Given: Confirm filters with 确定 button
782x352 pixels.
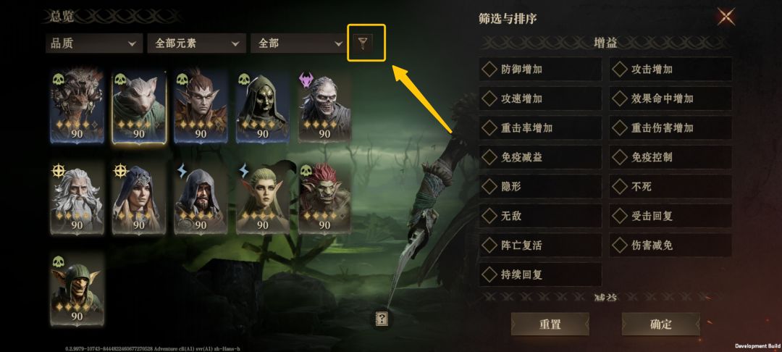Looking at the screenshot, I should click(x=661, y=324).
